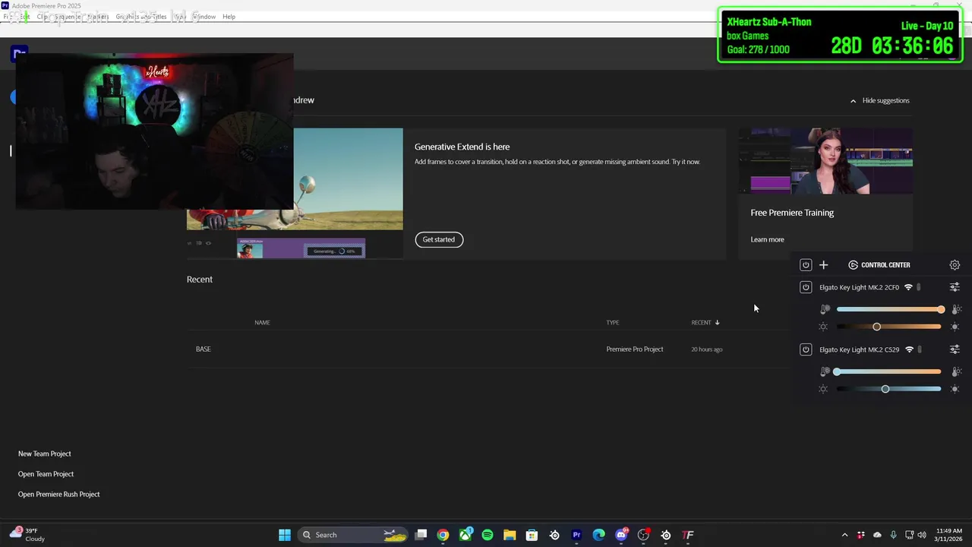Click the warm temperature icon for Key Light 2CF0

955,309
